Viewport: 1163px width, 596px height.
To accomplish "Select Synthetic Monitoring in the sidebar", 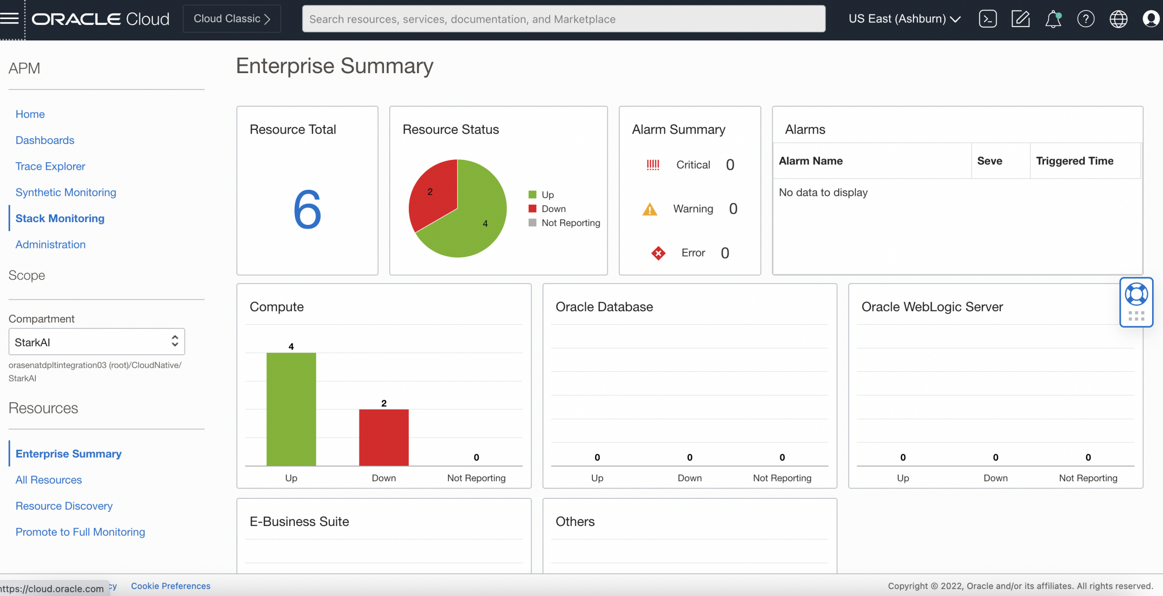I will point(65,192).
